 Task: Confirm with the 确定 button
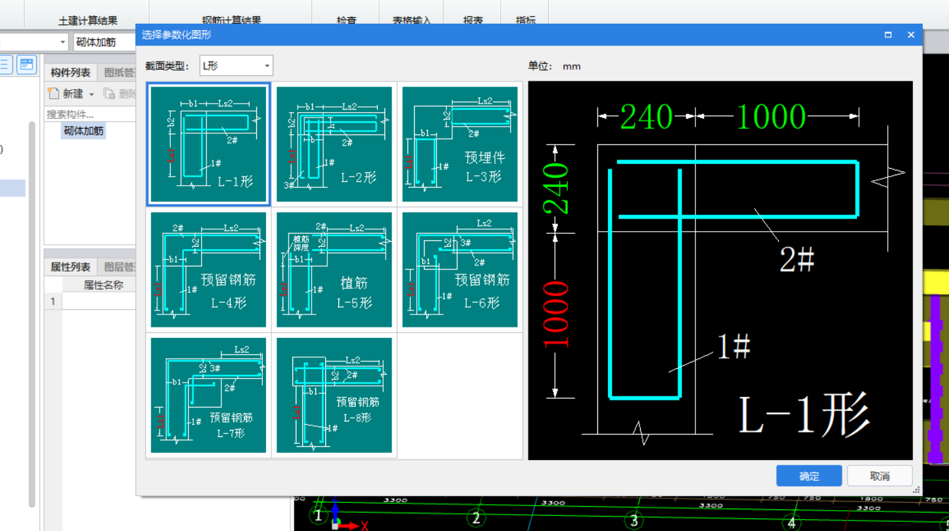point(809,476)
